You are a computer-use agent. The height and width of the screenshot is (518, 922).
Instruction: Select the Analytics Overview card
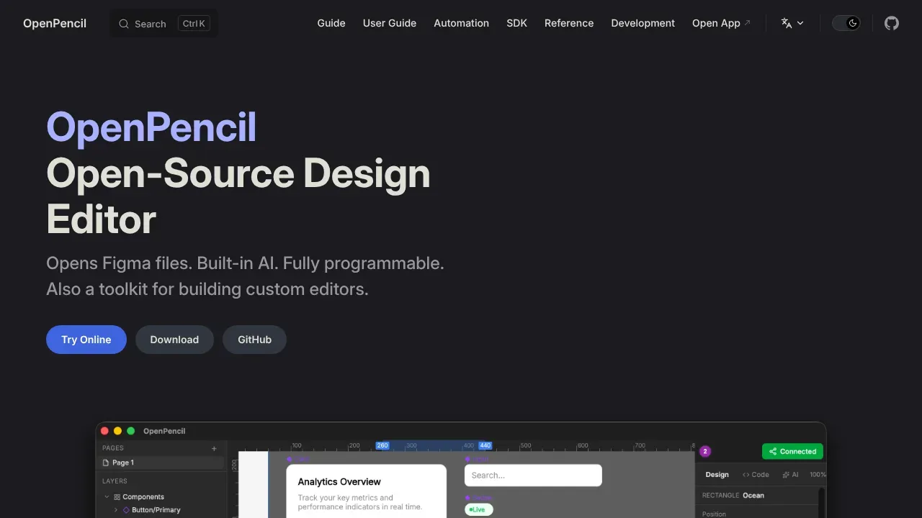click(366, 491)
